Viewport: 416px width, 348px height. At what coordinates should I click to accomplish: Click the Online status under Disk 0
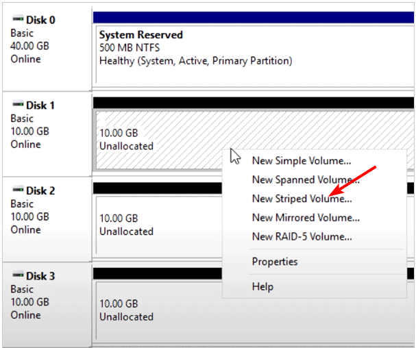point(26,59)
